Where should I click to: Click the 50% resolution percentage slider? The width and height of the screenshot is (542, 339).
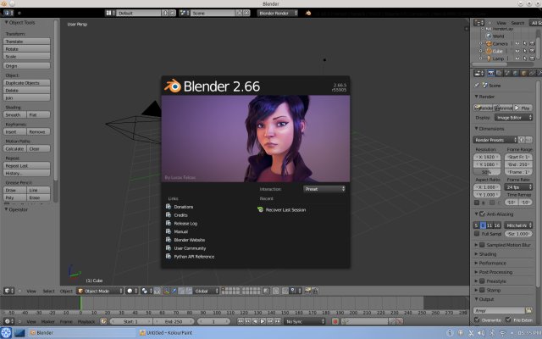[487, 172]
